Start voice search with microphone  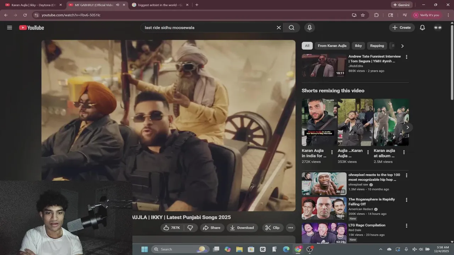click(x=310, y=28)
